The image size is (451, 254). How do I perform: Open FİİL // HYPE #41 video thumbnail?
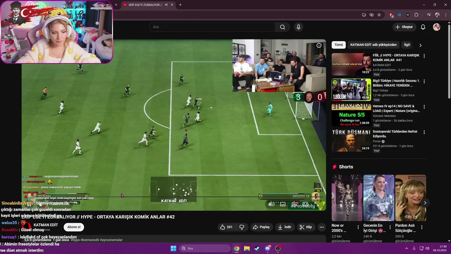(351, 64)
